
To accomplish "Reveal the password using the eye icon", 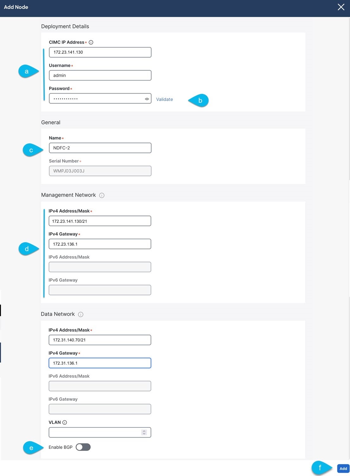I will coord(147,99).
